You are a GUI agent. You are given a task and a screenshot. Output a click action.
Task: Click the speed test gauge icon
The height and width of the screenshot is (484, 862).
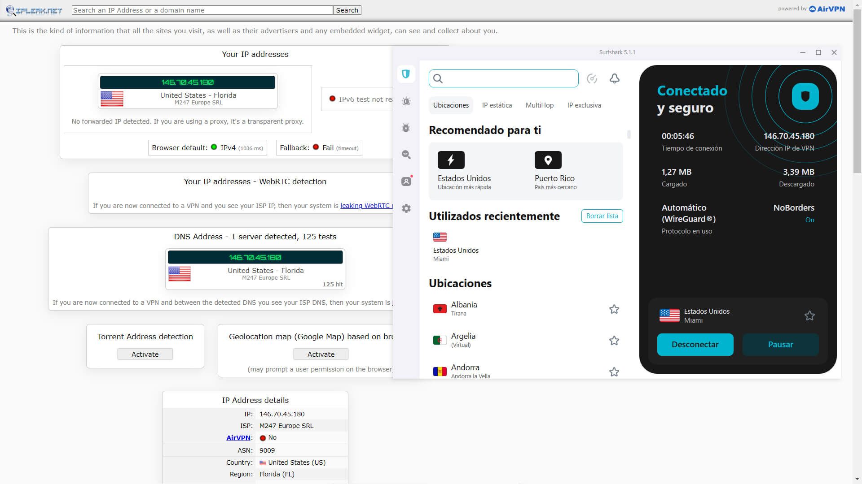(592, 78)
